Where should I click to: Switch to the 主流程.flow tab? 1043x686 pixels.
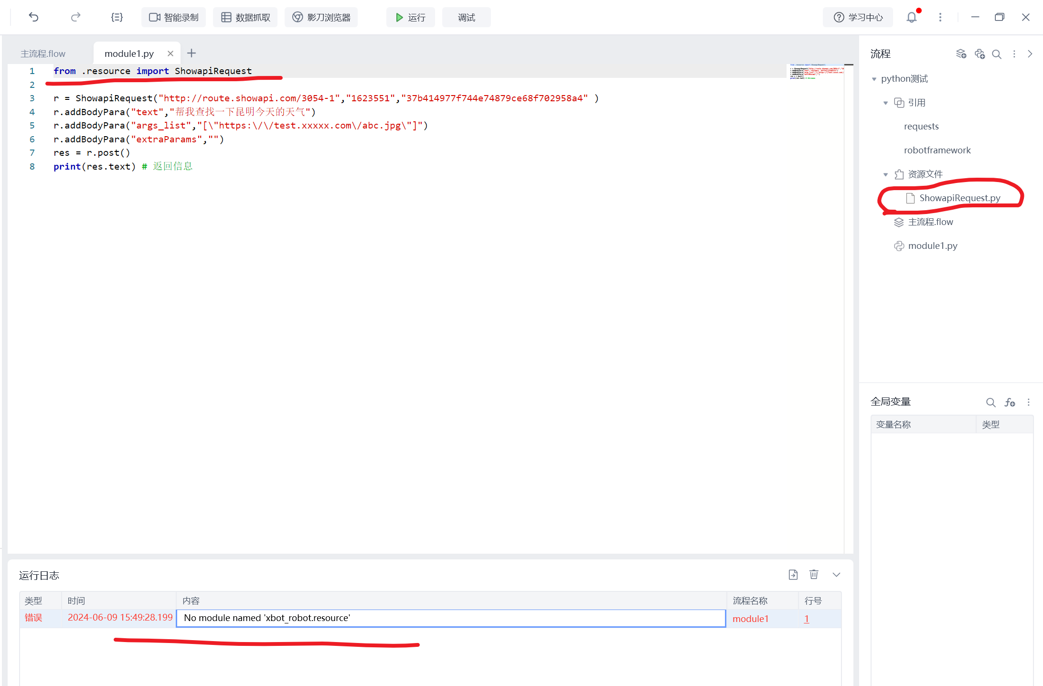coord(43,54)
